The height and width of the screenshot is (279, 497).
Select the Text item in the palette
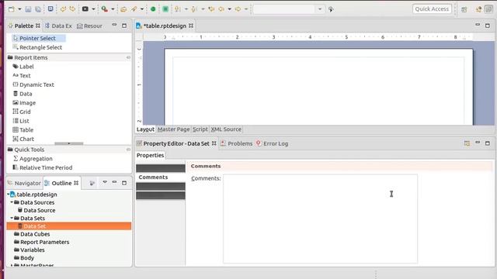click(x=22, y=76)
